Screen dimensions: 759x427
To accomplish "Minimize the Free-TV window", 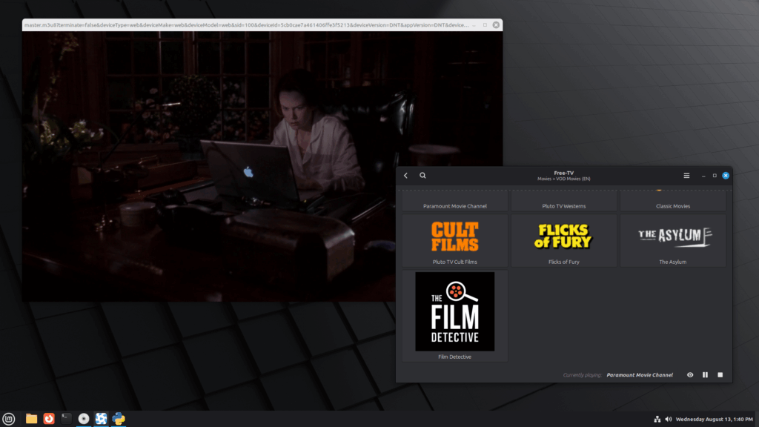I will 703,176.
